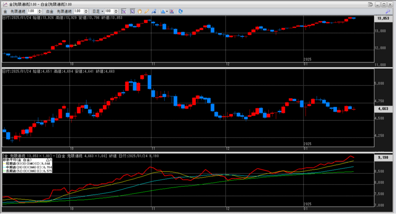This screenshot has width=396, height=214.
Task: Click the overlapping windows button in title bar
Action: 370,4
